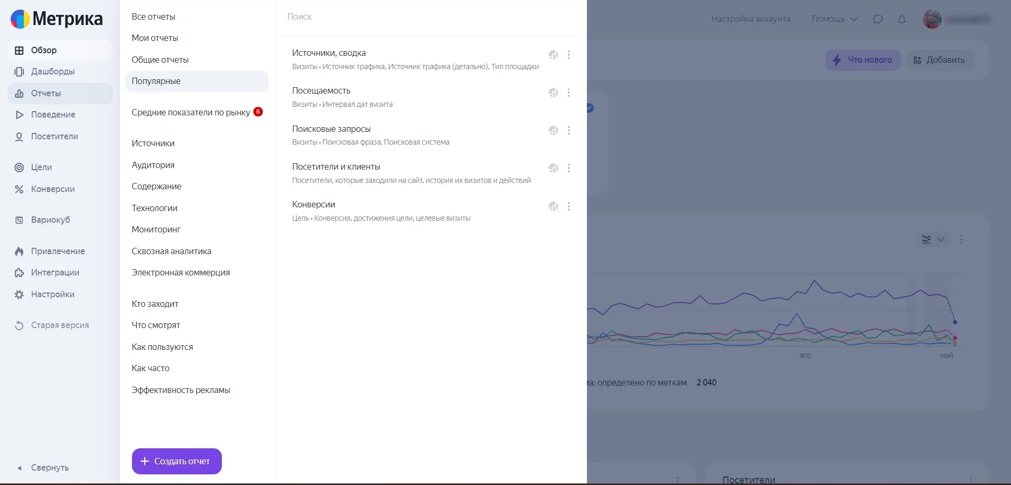1011x485 pixels.
Task: Open the chat messages icon in header
Action: [878, 19]
